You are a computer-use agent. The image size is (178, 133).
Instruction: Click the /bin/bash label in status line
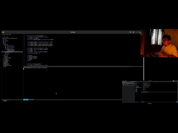point(31,100)
